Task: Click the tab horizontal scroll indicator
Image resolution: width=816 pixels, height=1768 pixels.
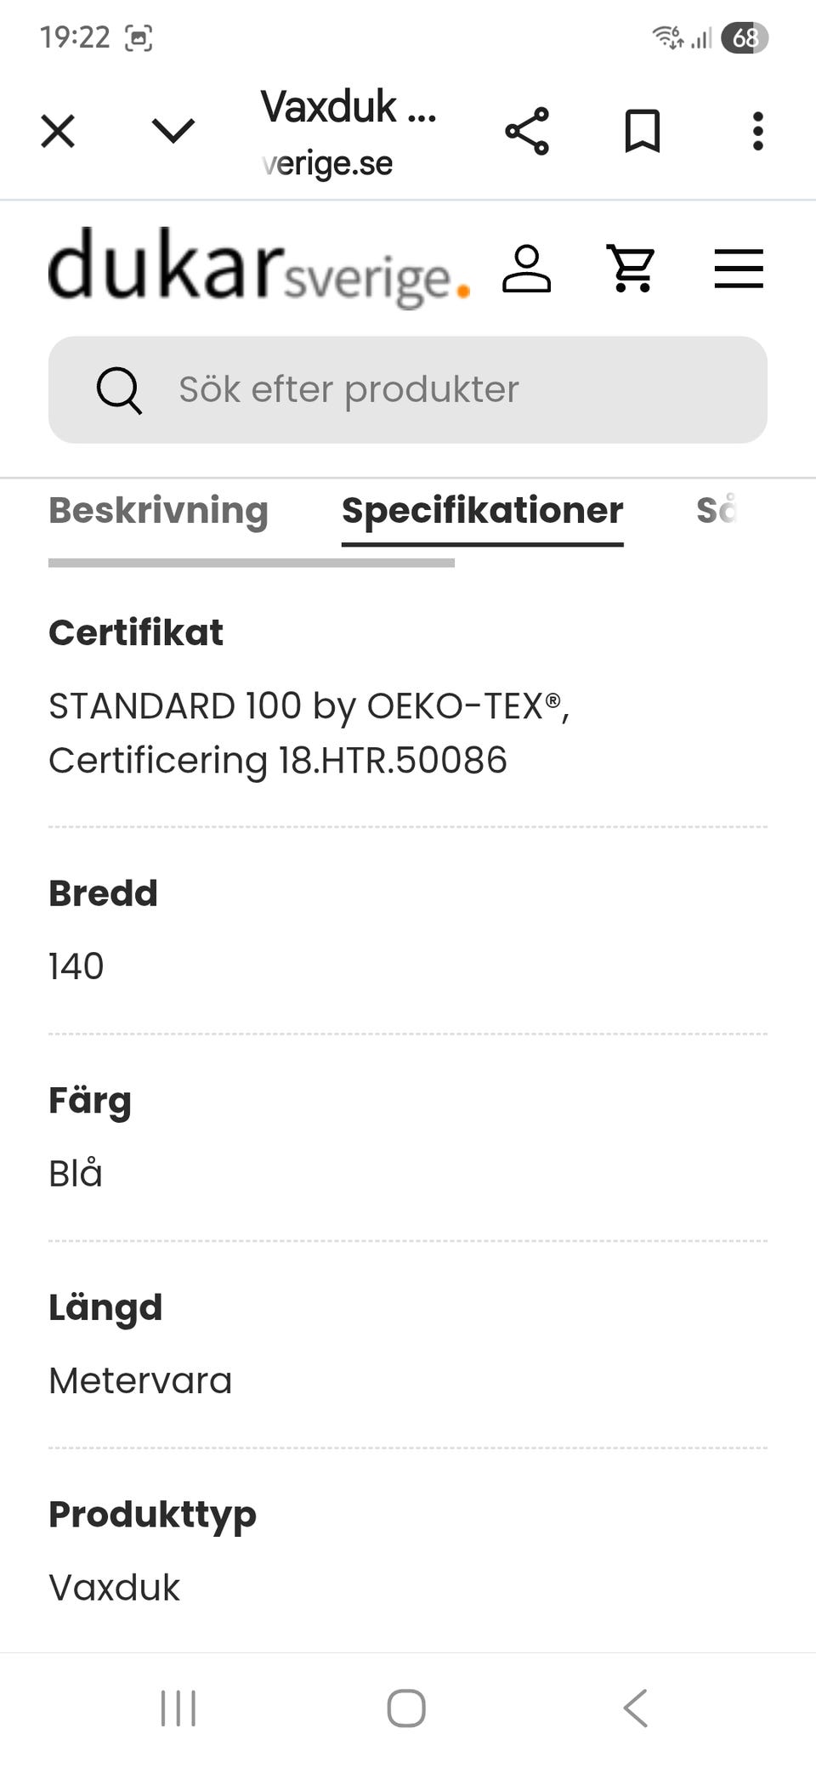Action: point(252,563)
